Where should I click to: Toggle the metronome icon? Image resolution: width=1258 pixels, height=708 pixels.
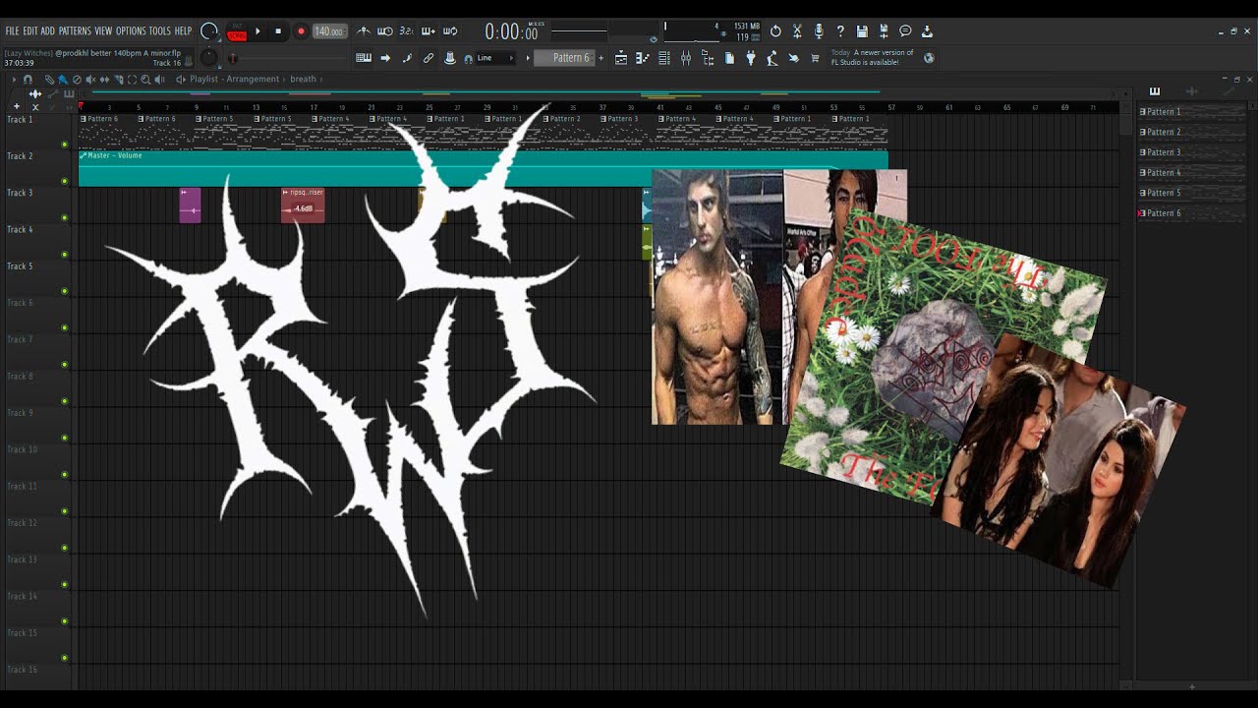point(364,31)
